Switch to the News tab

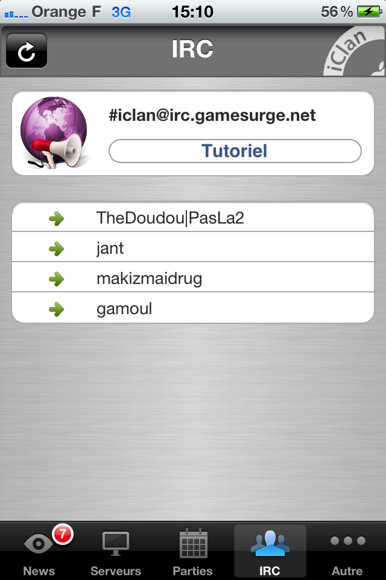[x=39, y=551]
